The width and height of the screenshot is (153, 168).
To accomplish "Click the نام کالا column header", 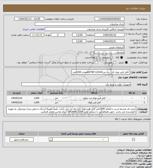I will click(94, 93).
